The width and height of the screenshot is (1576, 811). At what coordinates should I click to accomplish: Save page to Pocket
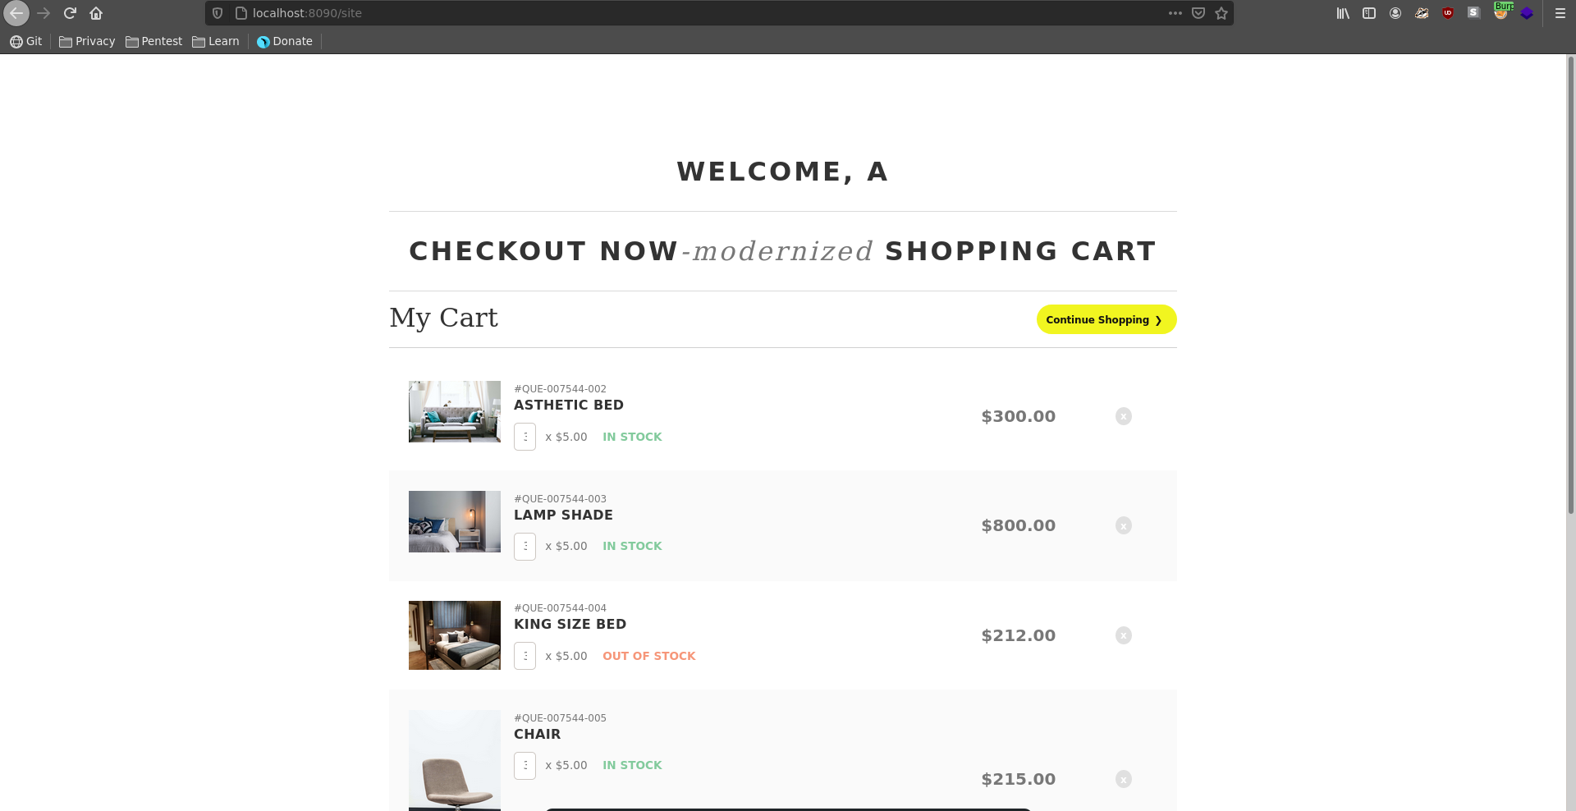click(1198, 13)
